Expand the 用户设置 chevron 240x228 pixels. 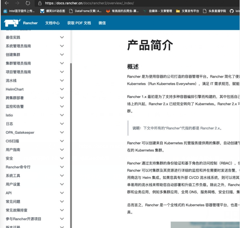click(62, 184)
